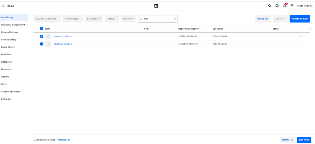This screenshot has width=315, height=144.
Task: Expand the 17 Vendors dropdown
Action: point(94,19)
